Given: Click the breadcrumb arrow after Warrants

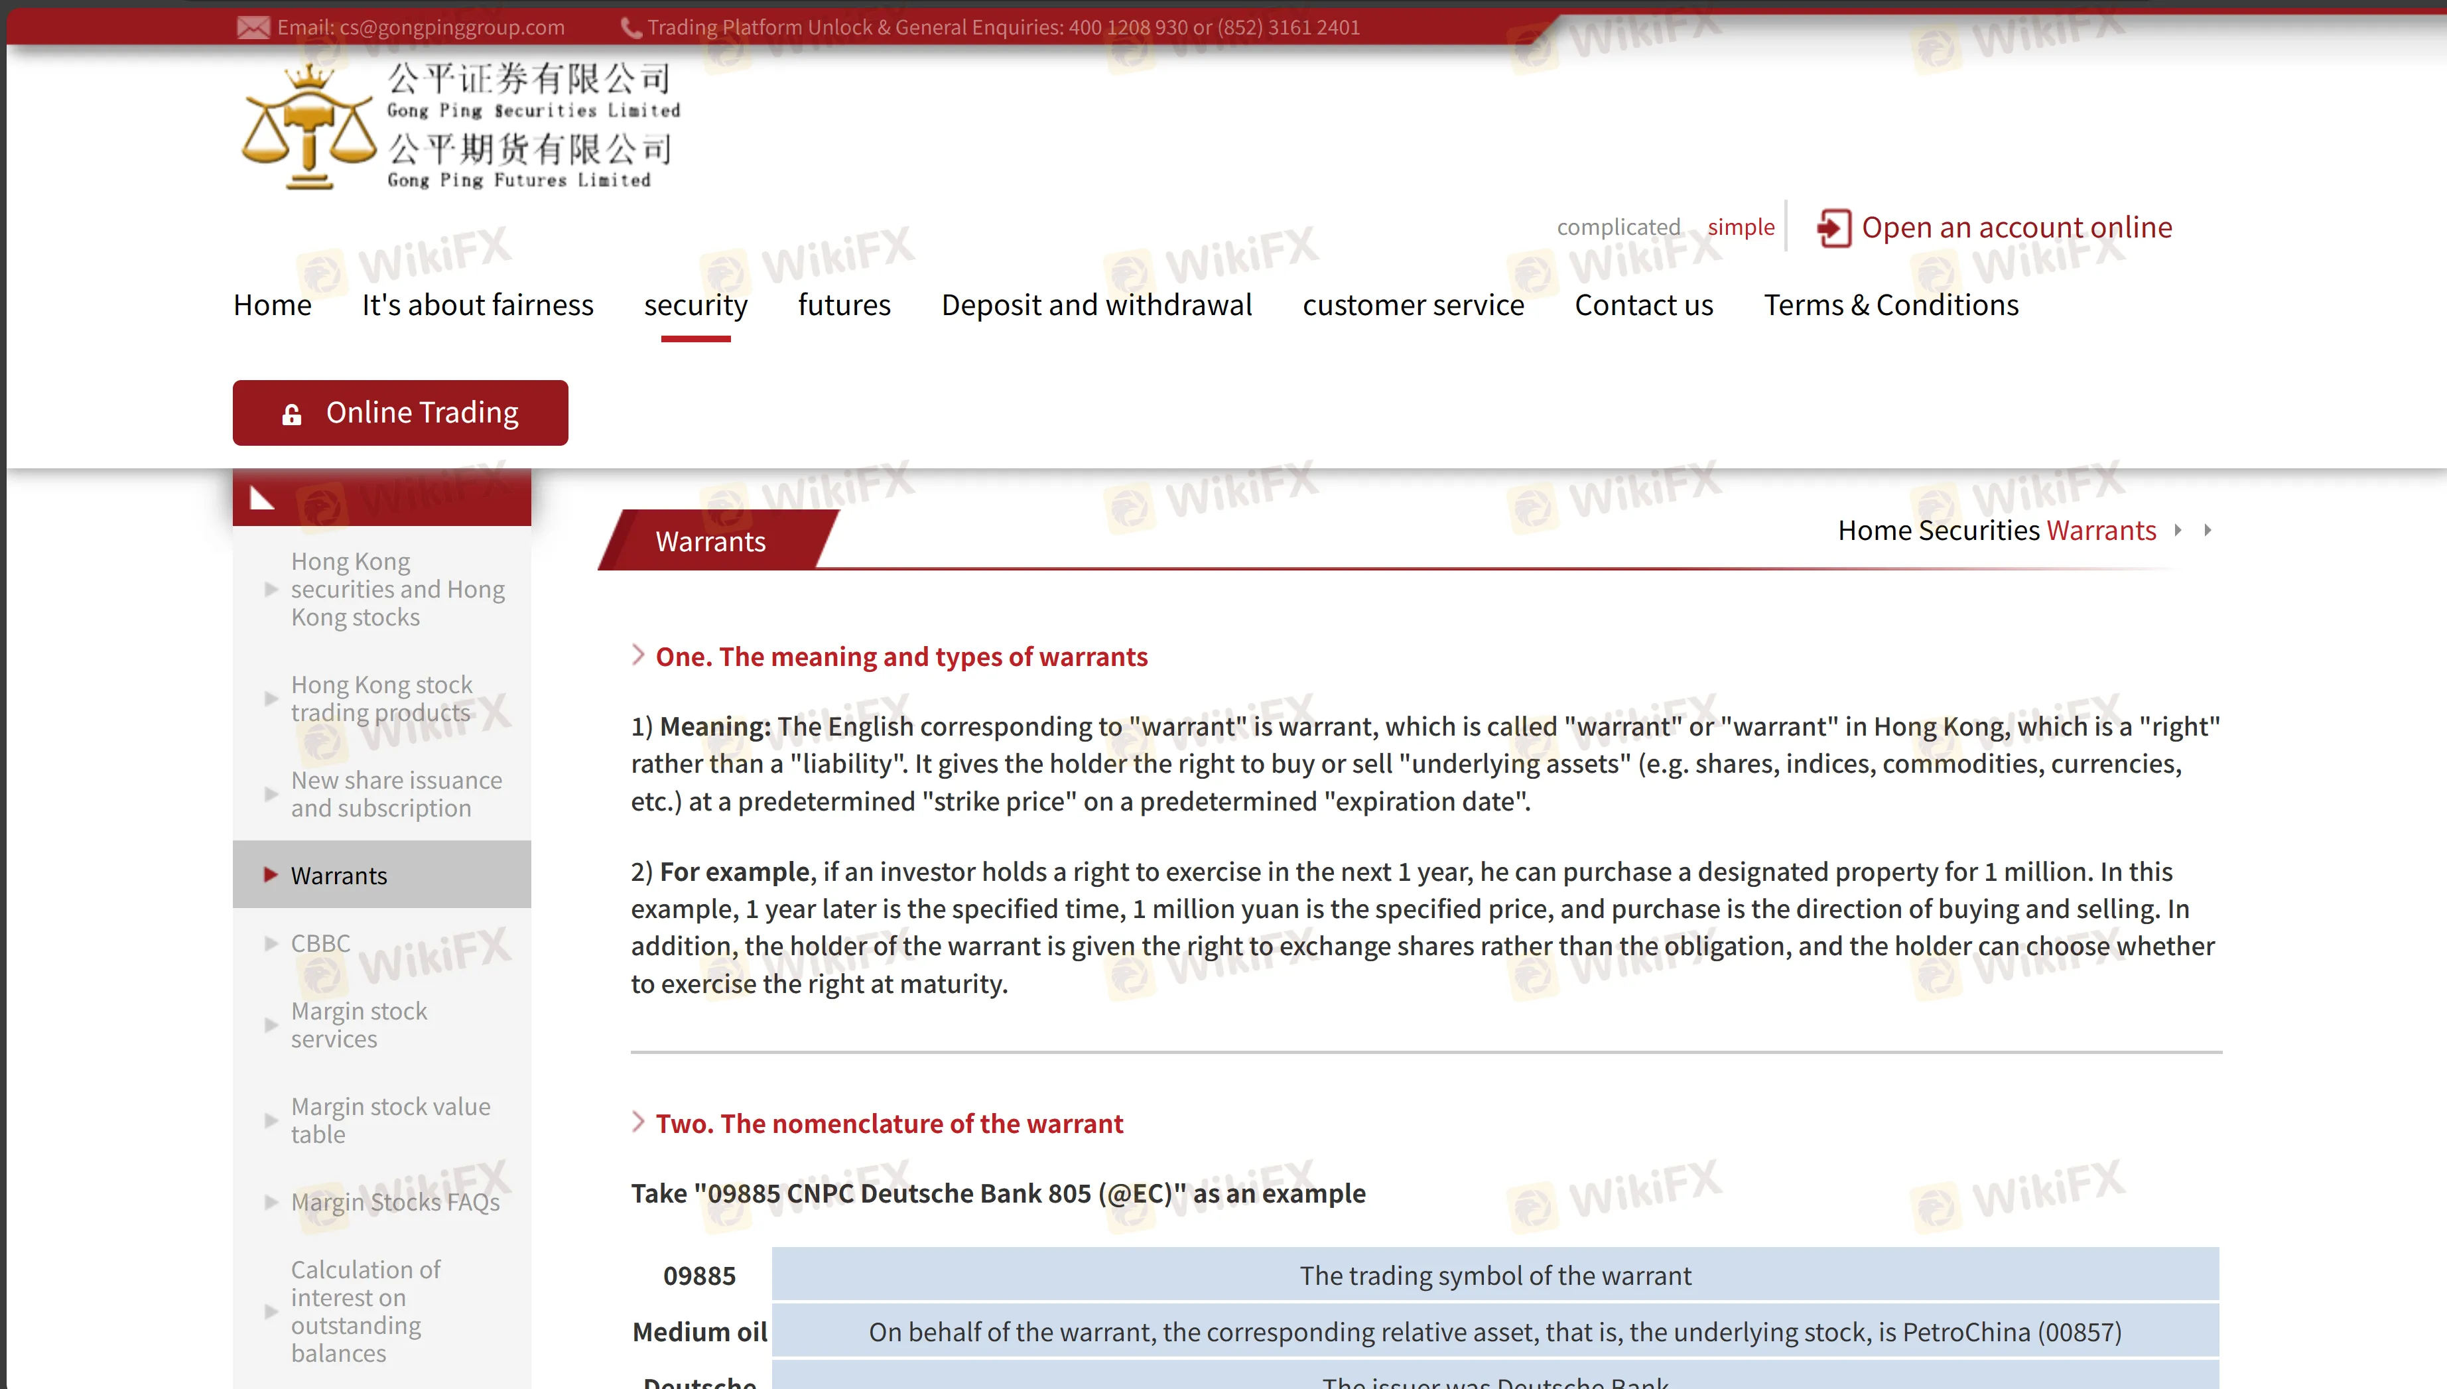Looking at the screenshot, I should point(2178,531).
